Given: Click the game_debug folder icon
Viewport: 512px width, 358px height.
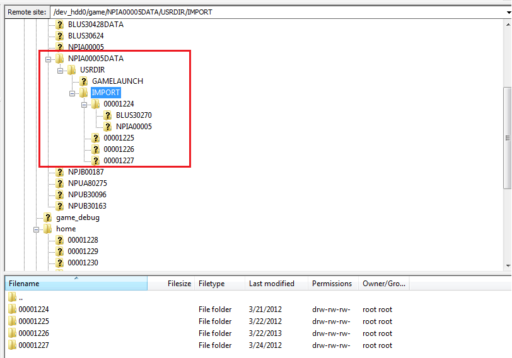Looking at the screenshot, I should tap(48, 217).
